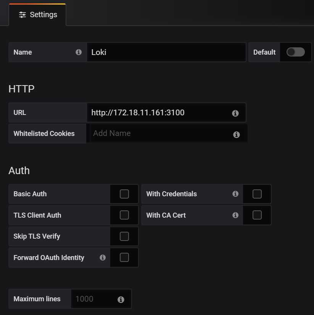Click the HTTP section heading
This screenshot has width=314, height=315.
click(x=21, y=89)
